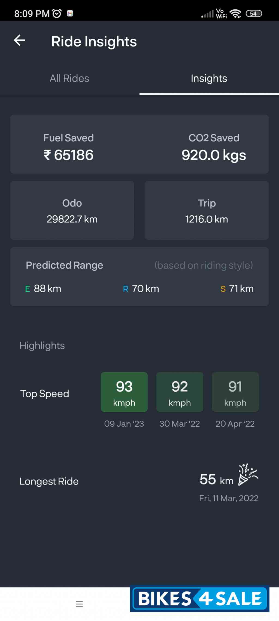The width and height of the screenshot is (279, 621).
Task: Tap the battery level indicator
Action: pyautogui.click(x=254, y=13)
